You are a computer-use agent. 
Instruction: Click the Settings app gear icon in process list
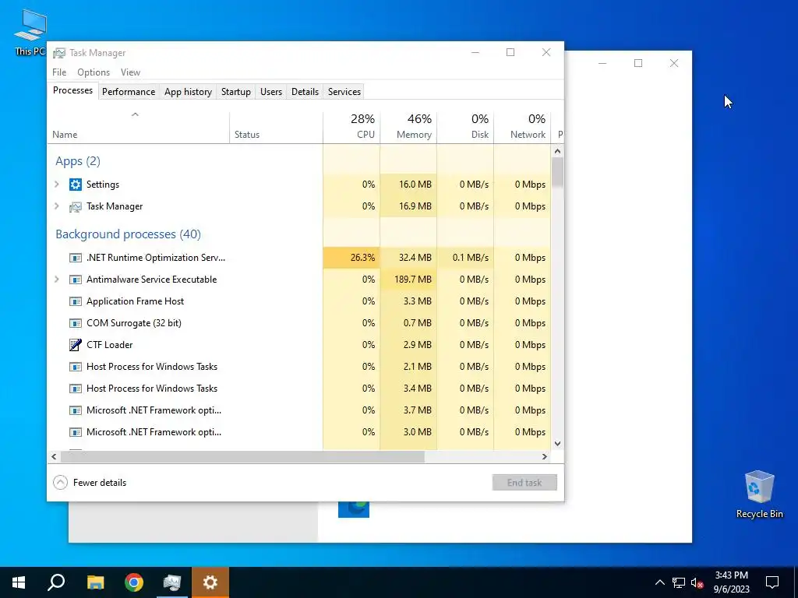click(76, 185)
